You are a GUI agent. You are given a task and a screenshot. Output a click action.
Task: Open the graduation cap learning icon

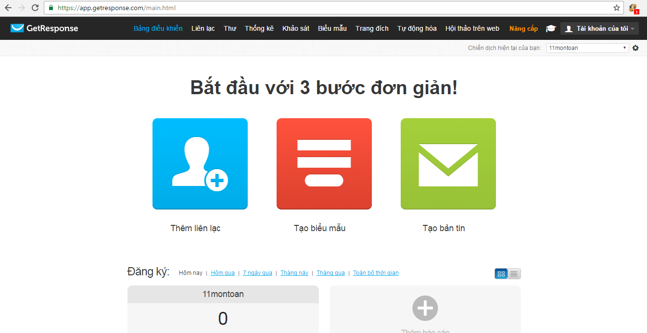tap(550, 29)
